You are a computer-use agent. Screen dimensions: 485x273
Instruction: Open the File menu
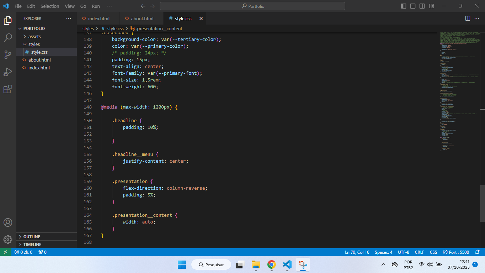pyautogui.click(x=18, y=6)
